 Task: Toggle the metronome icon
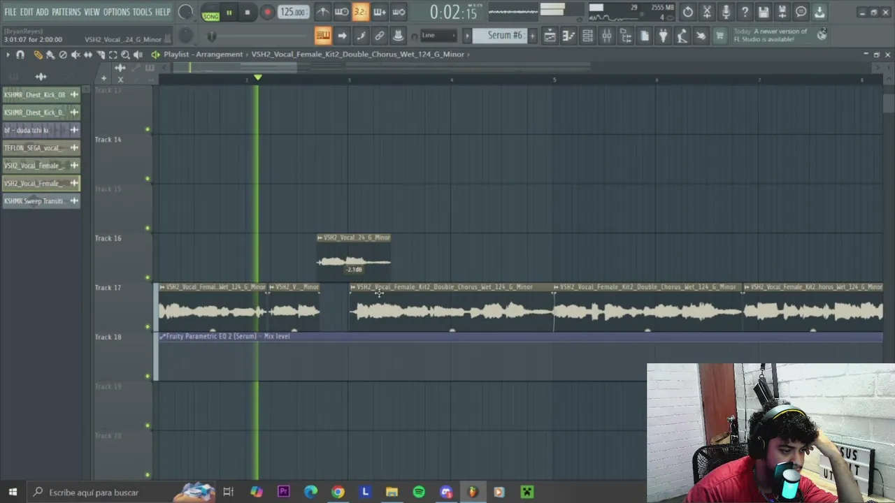coord(322,12)
